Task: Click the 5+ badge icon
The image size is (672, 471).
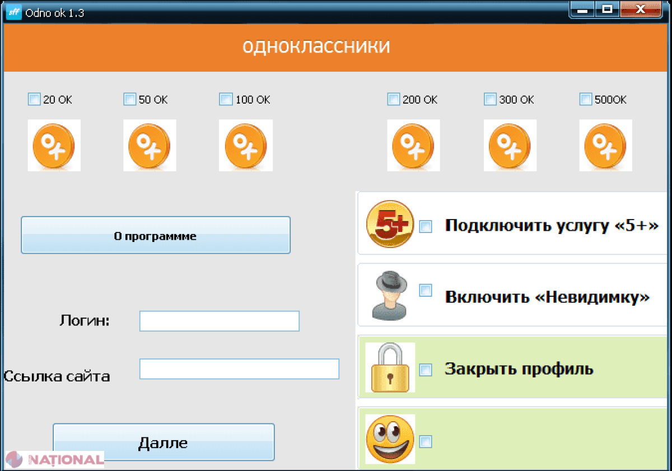Action: (x=390, y=224)
